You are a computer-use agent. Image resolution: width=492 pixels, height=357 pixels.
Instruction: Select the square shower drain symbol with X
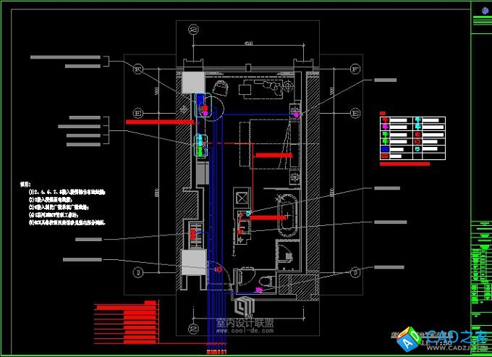pos(243,198)
